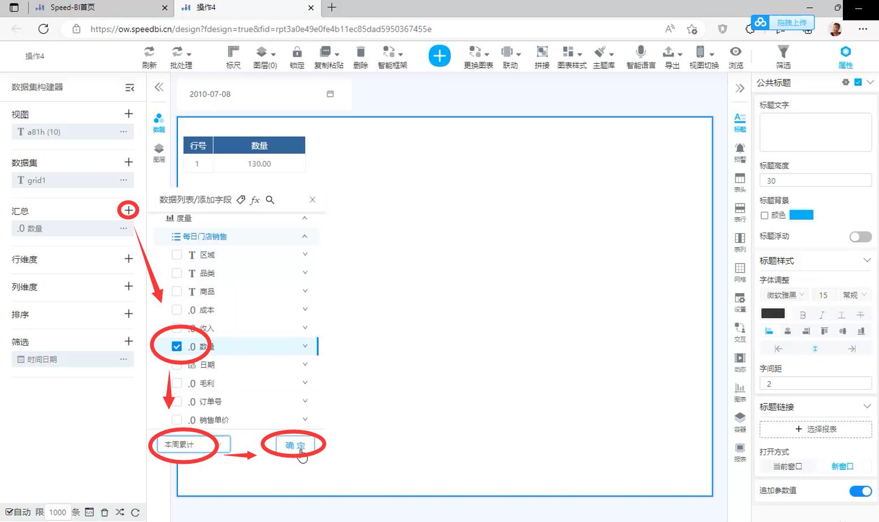This screenshot has height=522, width=879.
Task: Click the blue round add button
Action: 439,56
